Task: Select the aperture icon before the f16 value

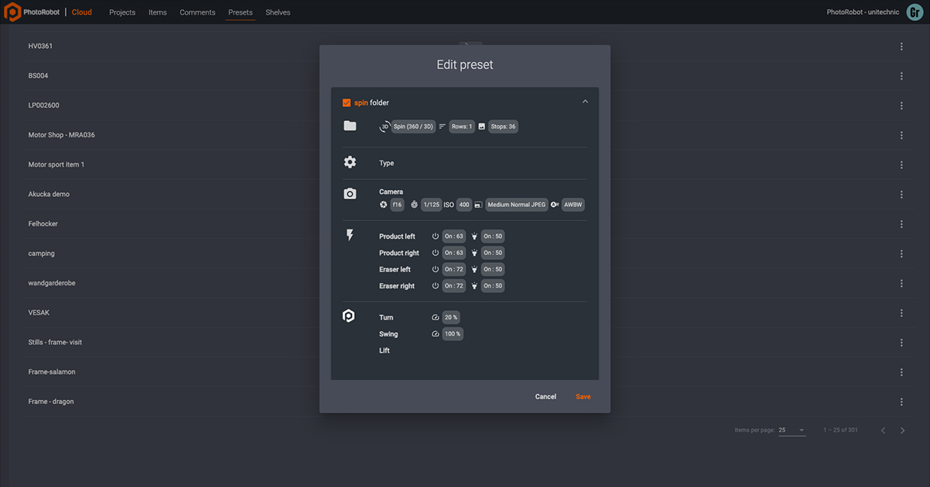Action: (x=383, y=205)
